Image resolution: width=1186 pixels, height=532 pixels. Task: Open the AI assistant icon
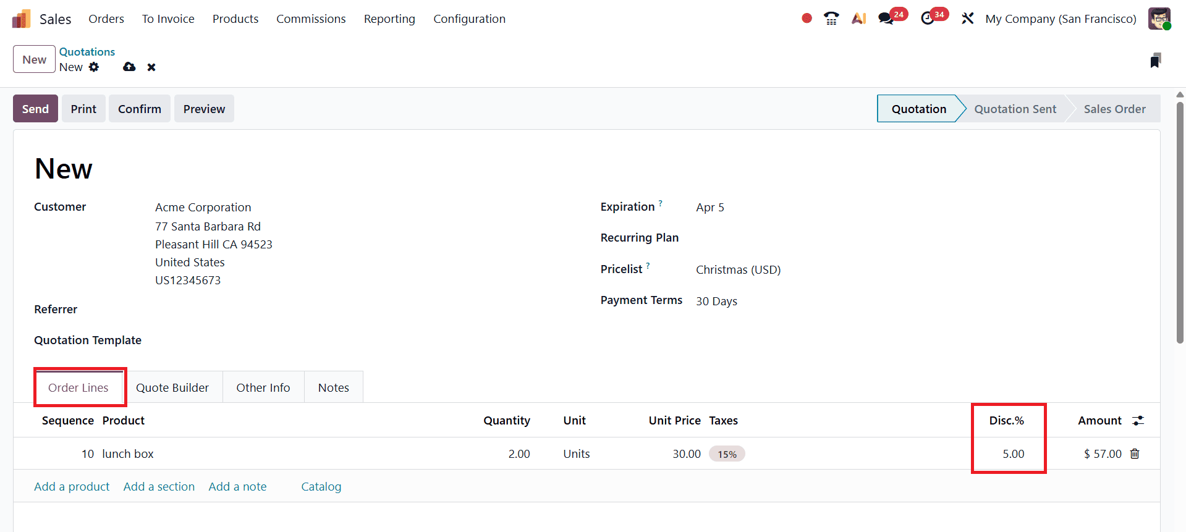click(x=858, y=19)
